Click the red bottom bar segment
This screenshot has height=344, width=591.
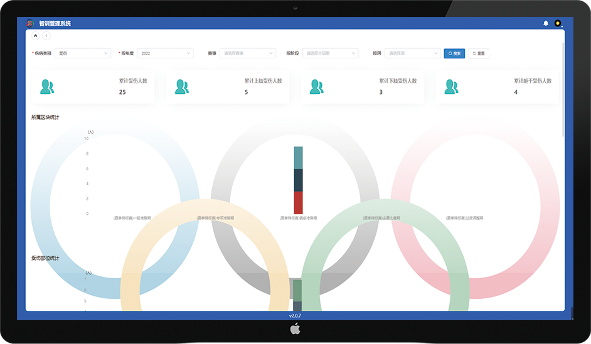[x=298, y=202]
